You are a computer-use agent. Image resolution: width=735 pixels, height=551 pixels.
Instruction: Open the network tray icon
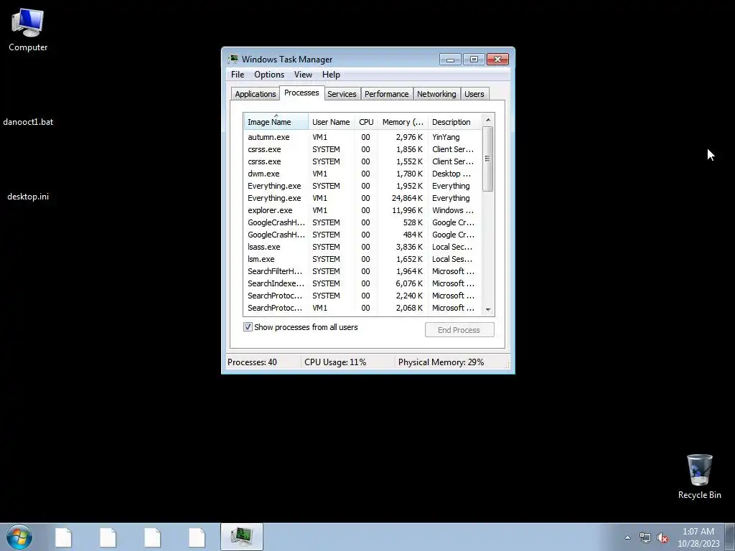645,538
